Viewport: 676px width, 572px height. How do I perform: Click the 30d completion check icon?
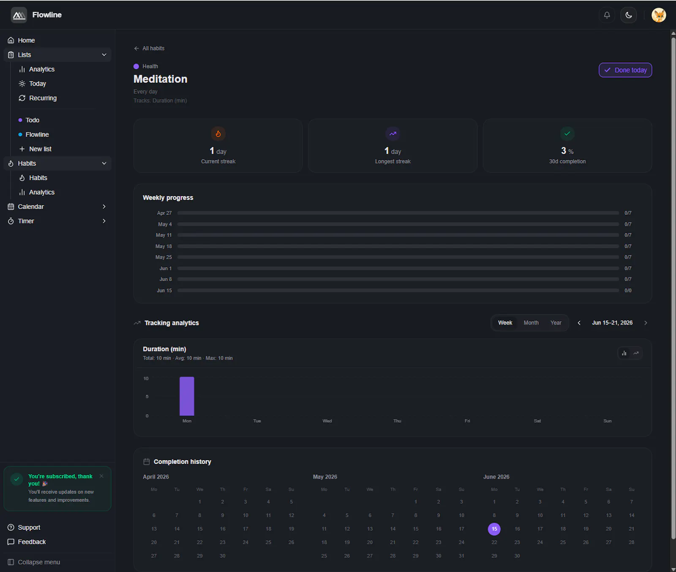pyautogui.click(x=567, y=134)
